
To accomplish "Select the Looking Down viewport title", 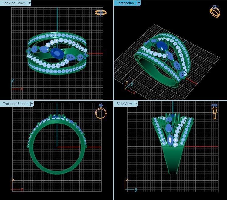I will coord(14,3).
